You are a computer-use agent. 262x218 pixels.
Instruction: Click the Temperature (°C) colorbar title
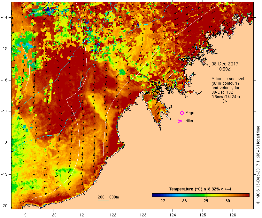[200, 189]
